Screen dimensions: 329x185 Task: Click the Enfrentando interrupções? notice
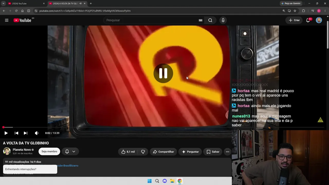point(30,169)
